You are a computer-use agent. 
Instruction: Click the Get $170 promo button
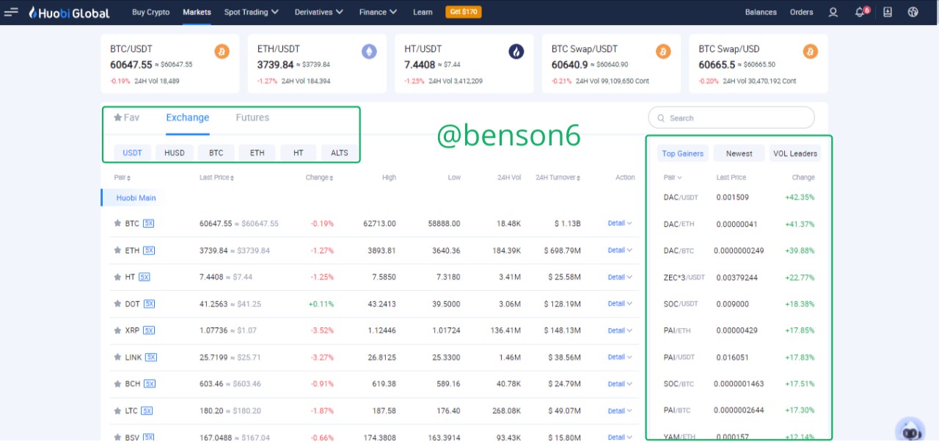464,12
